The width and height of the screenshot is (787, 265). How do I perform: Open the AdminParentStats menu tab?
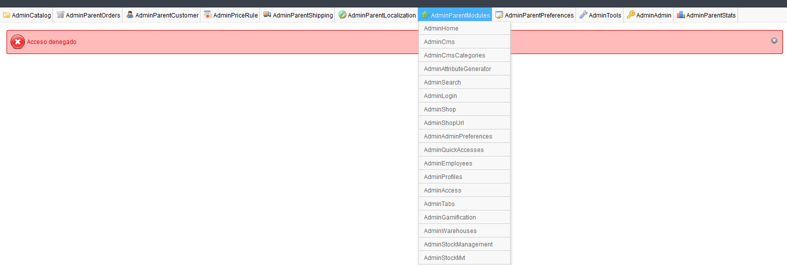[x=706, y=15]
